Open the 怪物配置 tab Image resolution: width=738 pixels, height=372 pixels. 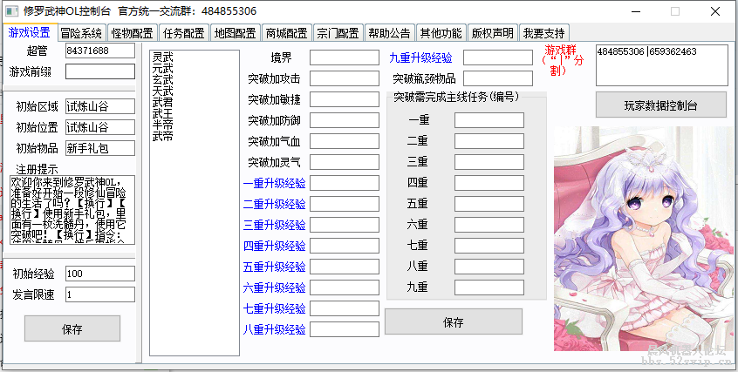tap(133, 33)
